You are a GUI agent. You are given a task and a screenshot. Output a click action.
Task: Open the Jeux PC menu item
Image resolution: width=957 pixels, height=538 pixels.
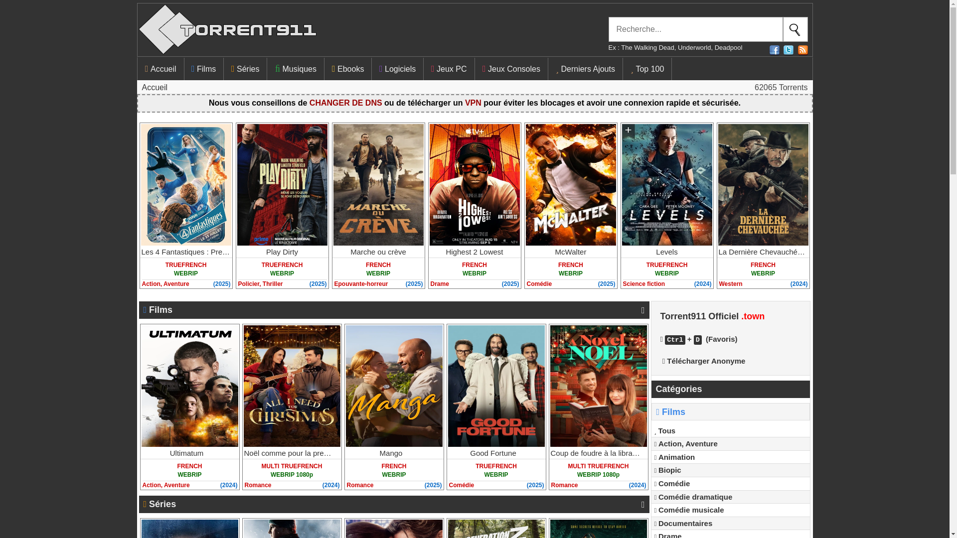coord(449,69)
